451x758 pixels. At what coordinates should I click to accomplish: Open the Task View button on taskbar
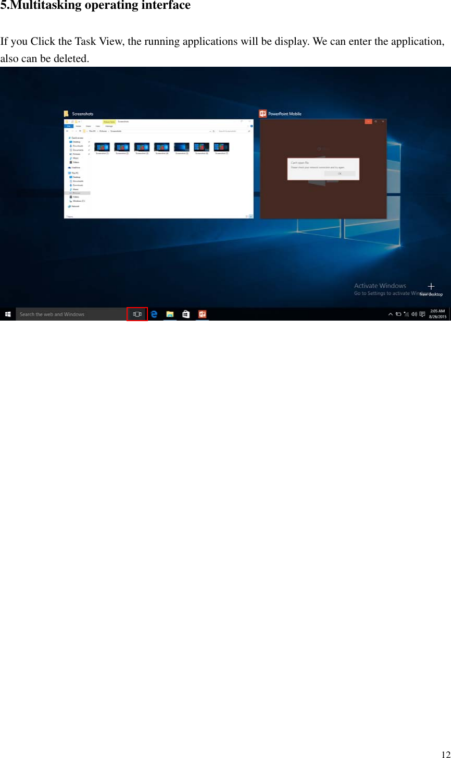coord(137,314)
